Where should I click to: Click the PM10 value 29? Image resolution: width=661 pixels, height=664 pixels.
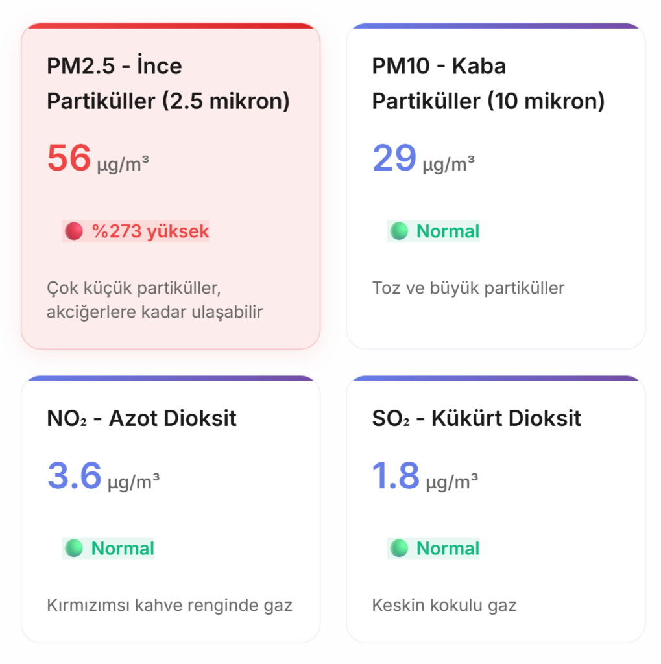[394, 158]
